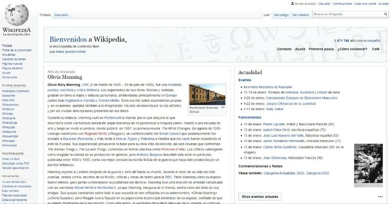Viewport: 390px width, 204px height.
Task: Click the Acceder link
Action: click(383, 4)
